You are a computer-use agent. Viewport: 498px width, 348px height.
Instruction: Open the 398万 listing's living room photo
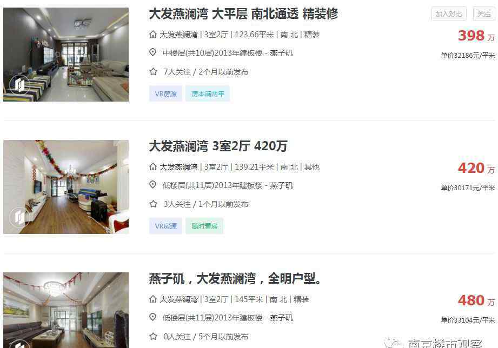(x=66, y=55)
